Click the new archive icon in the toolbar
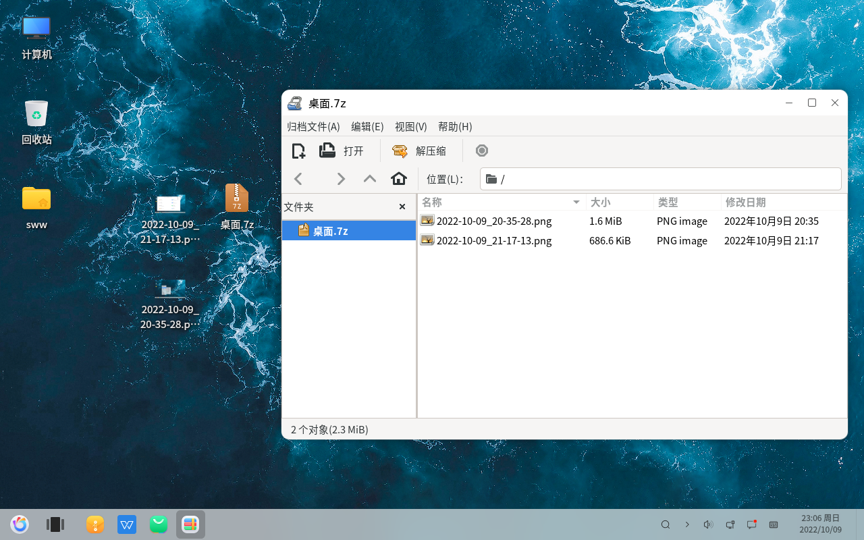This screenshot has height=540, width=864. pyautogui.click(x=298, y=151)
